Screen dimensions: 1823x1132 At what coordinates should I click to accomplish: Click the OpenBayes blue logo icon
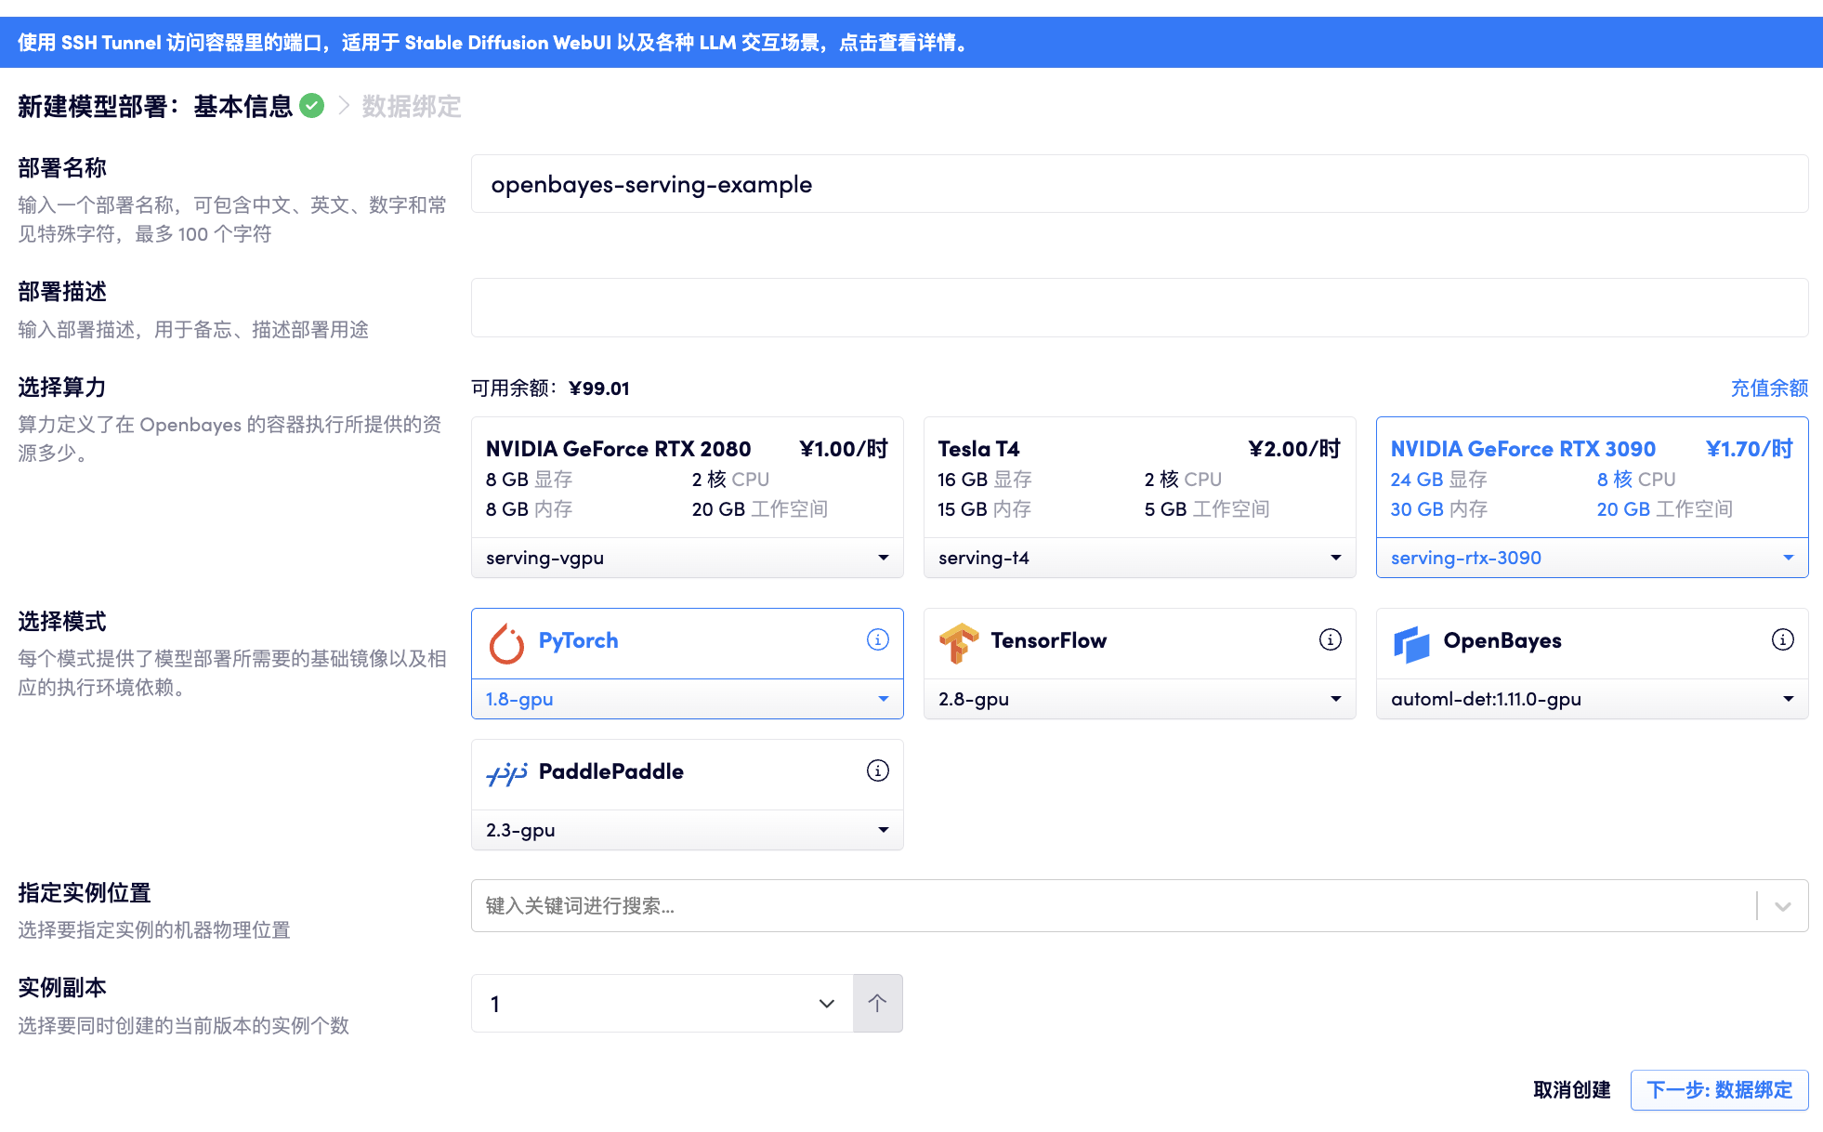click(1410, 642)
